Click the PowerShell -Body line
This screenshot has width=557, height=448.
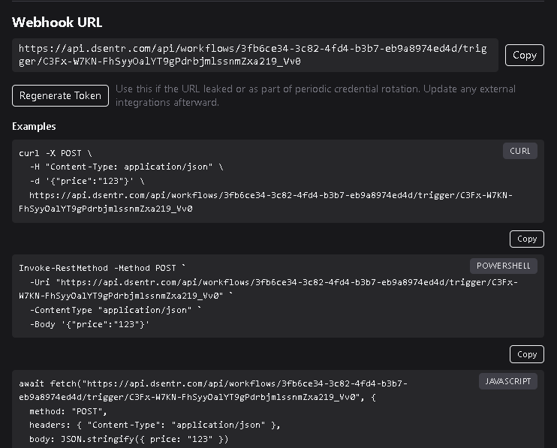tap(89, 324)
